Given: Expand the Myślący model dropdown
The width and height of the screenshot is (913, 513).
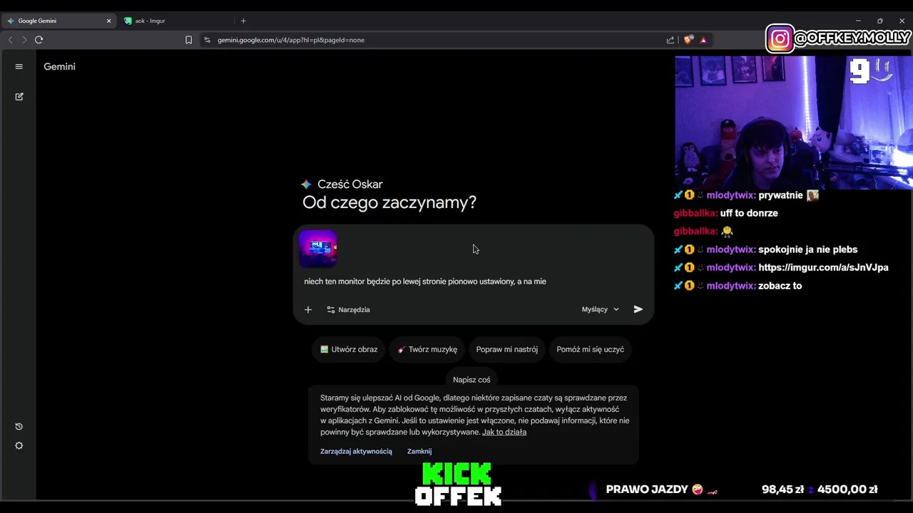Looking at the screenshot, I should (601, 309).
